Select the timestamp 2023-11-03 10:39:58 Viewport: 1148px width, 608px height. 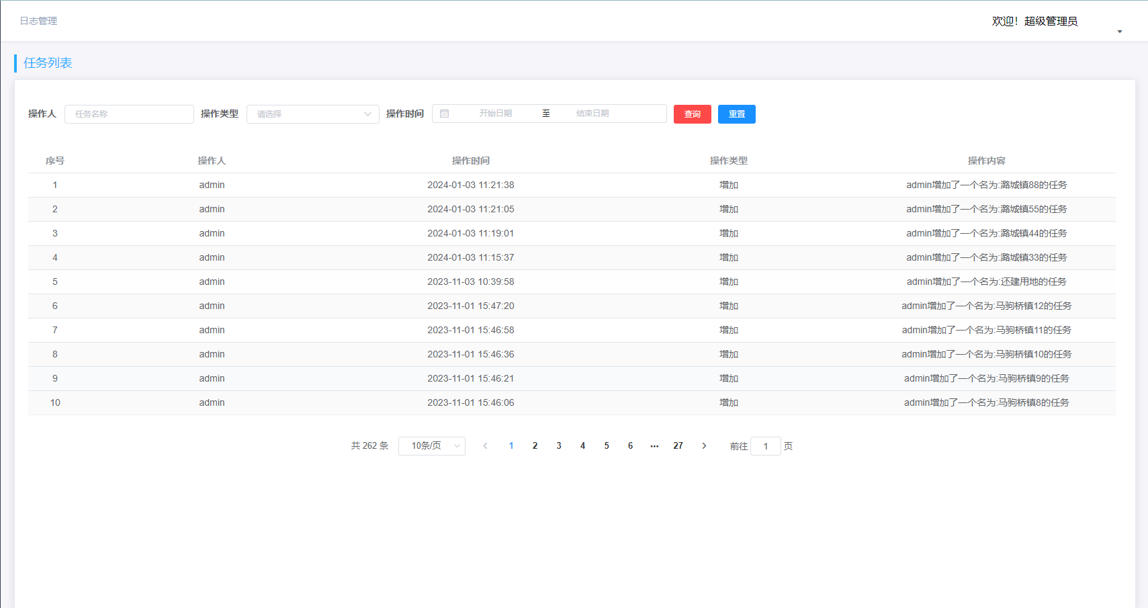tap(471, 281)
